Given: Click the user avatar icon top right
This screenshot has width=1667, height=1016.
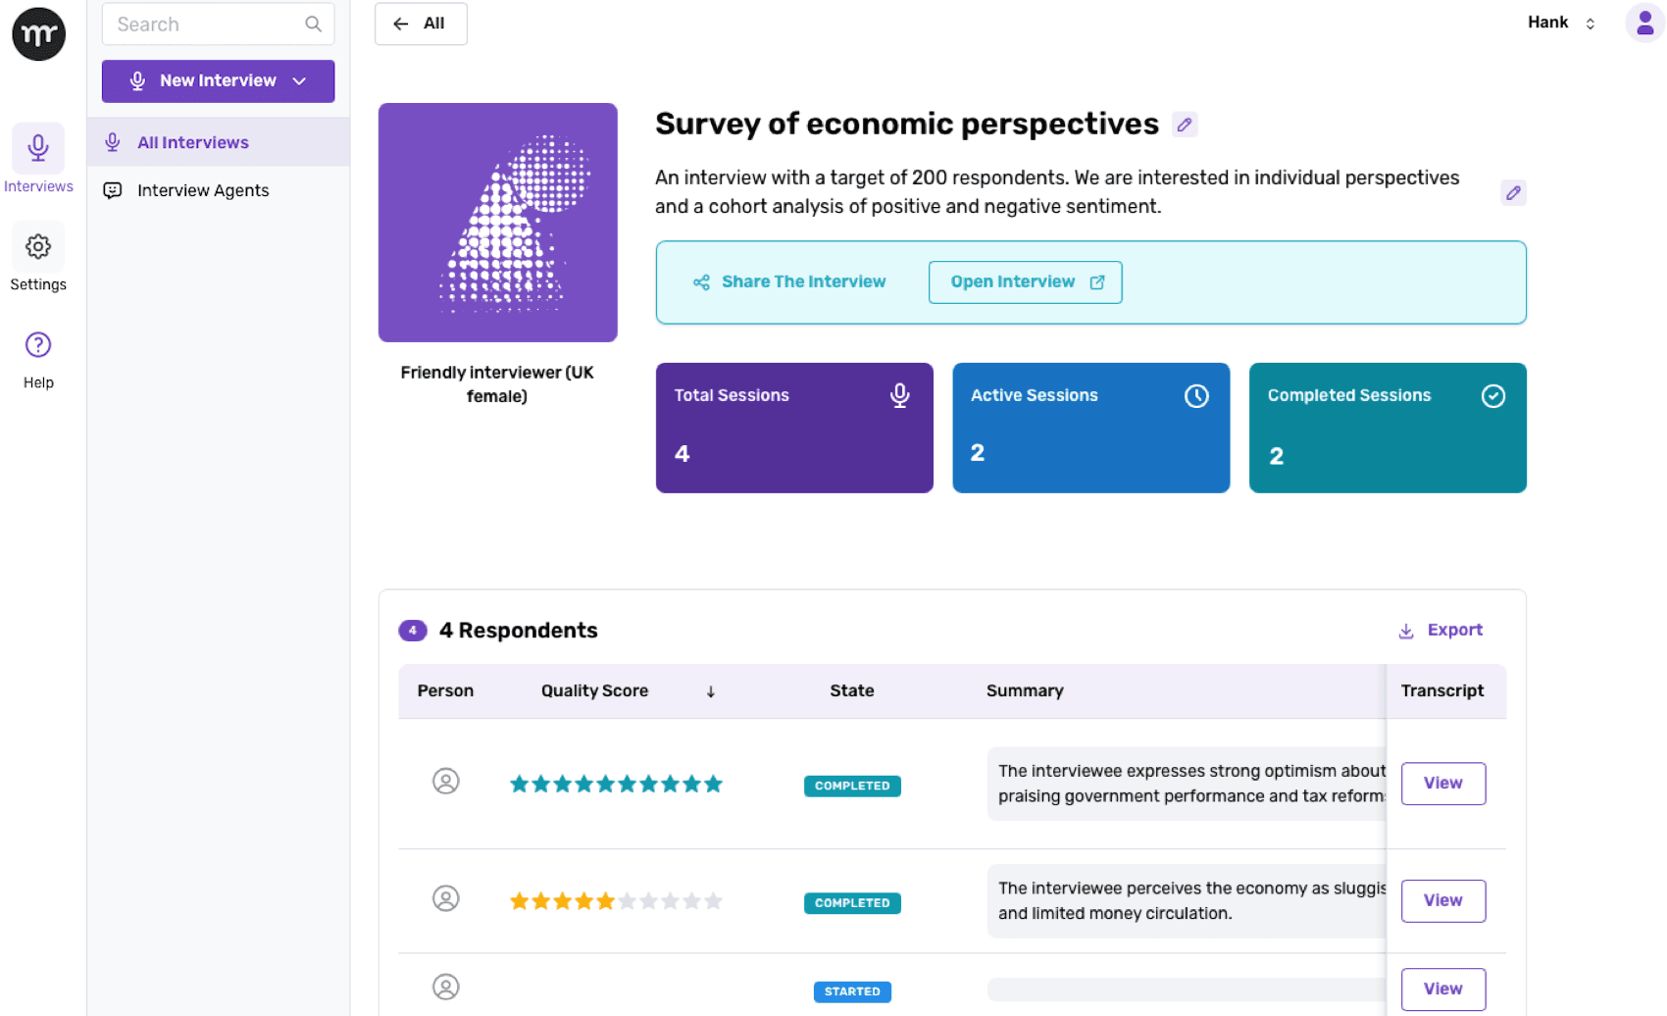Looking at the screenshot, I should [1644, 24].
